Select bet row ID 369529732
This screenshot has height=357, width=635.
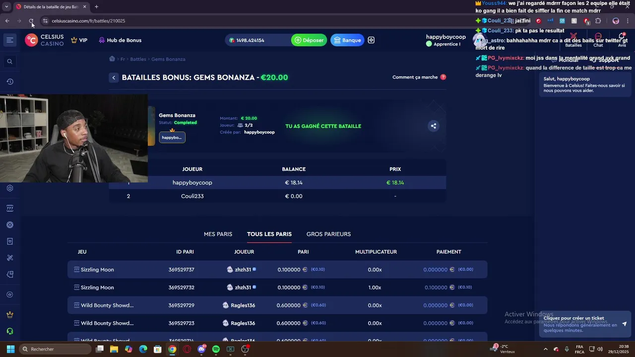[x=277, y=288]
